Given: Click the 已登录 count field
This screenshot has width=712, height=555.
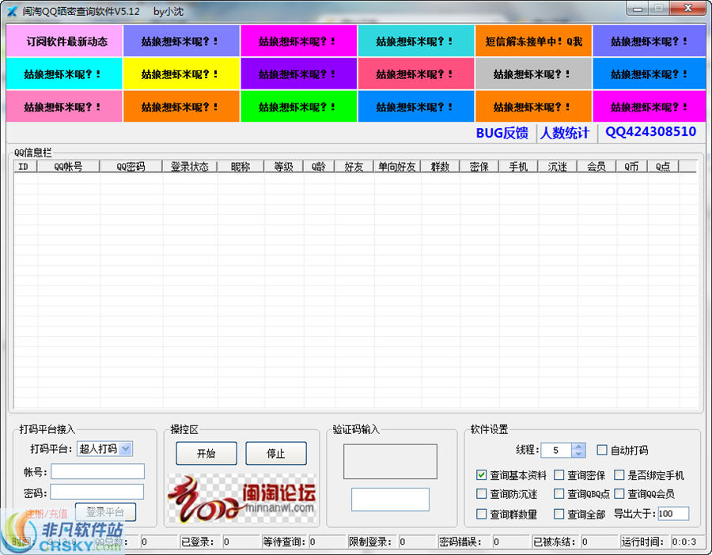Looking at the screenshot, I should point(241,542).
